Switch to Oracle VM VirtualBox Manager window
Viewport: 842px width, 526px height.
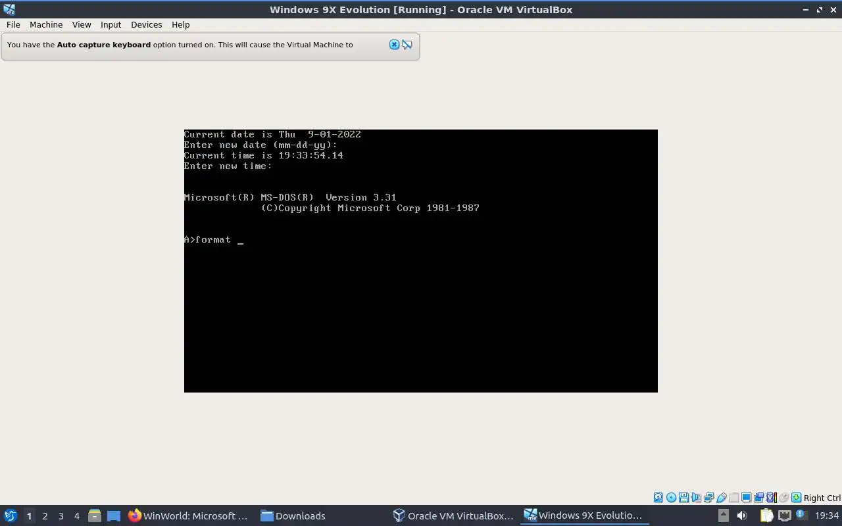[453, 515]
